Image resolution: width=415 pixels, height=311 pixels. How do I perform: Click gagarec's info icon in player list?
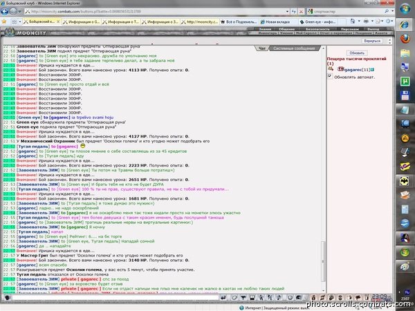[x=372, y=70]
